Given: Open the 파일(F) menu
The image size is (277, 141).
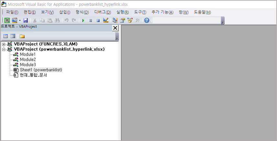Looking at the screenshot, I should [x=12, y=12].
